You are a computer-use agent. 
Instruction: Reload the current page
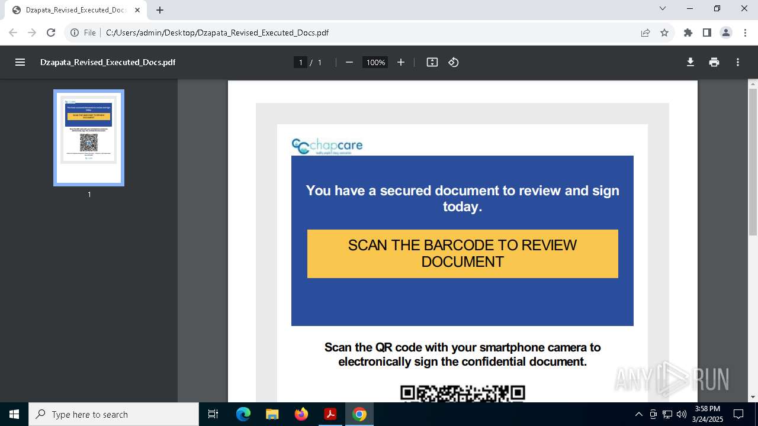pos(51,33)
